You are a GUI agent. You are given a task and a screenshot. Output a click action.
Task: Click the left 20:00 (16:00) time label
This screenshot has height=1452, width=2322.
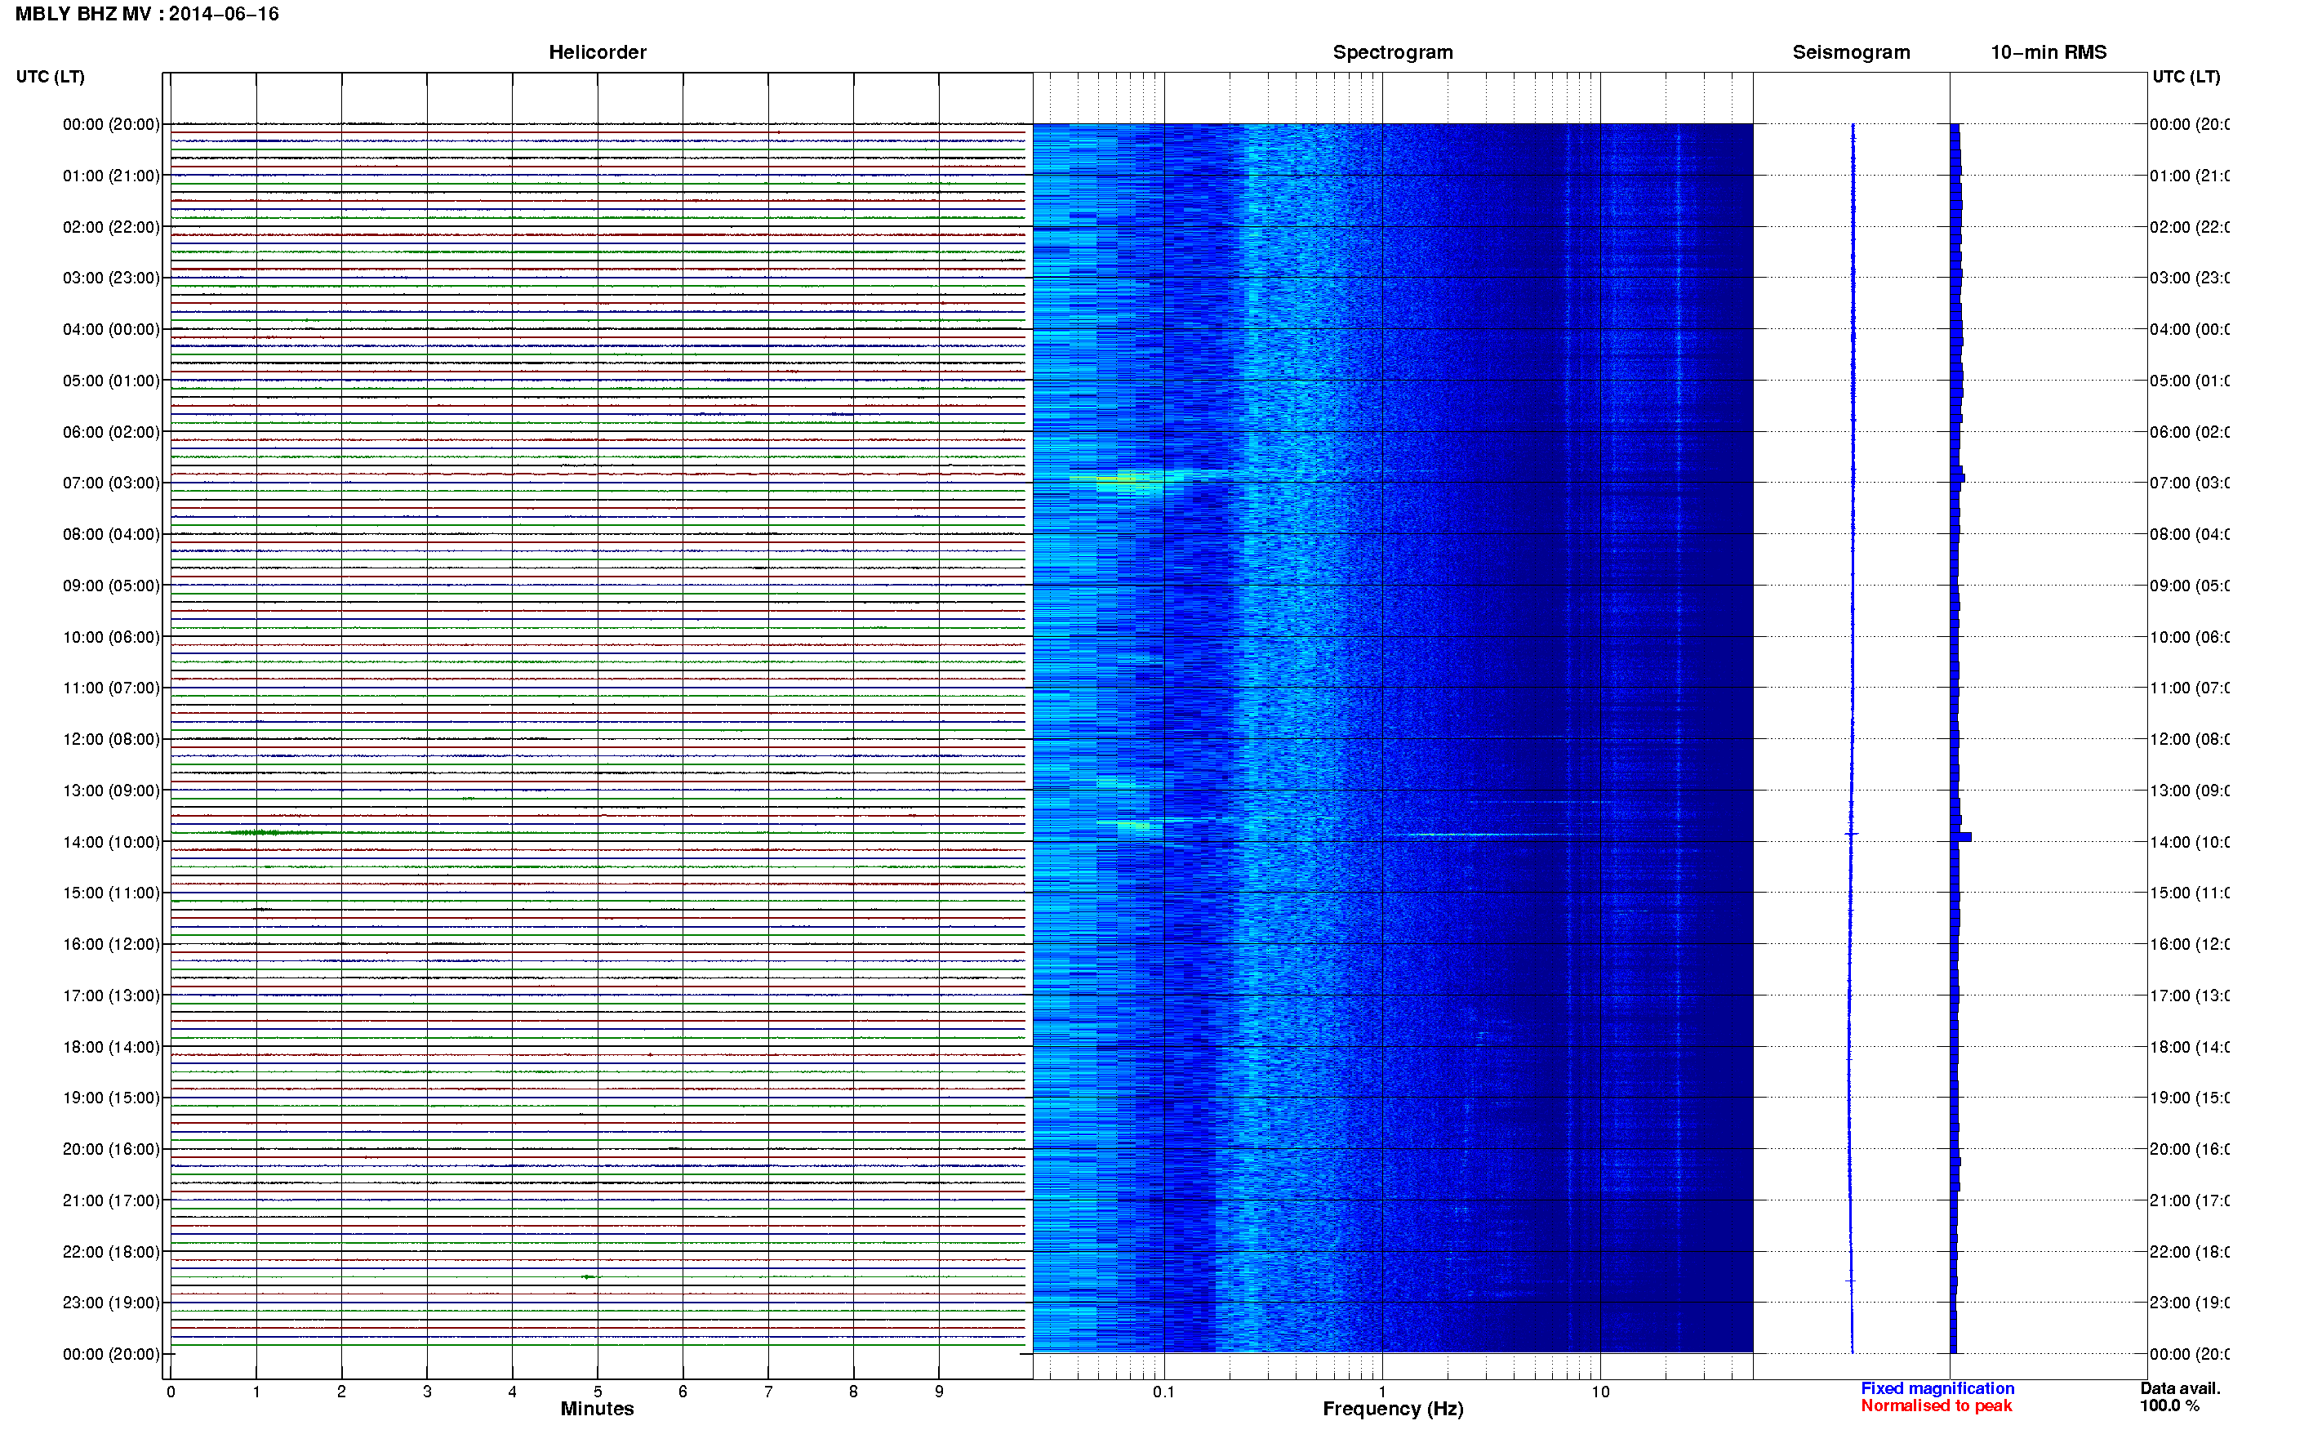tap(111, 1150)
